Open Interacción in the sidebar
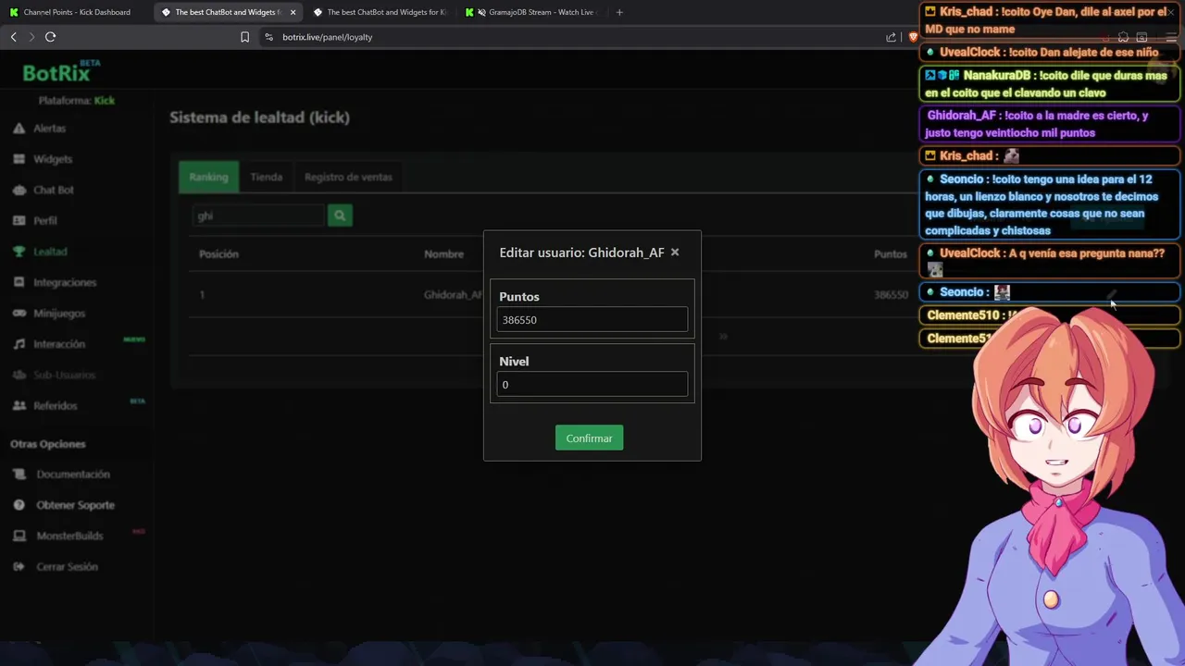 click(x=59, y=344)
